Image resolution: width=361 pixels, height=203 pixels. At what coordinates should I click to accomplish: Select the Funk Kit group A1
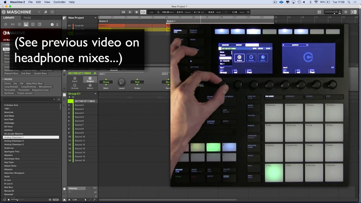pos(79,26)
